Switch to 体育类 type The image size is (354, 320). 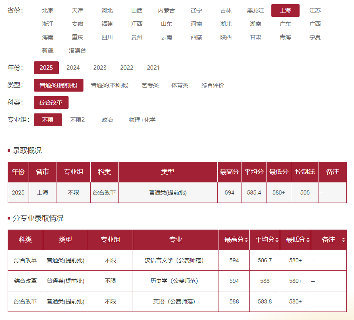coord(180,85)
